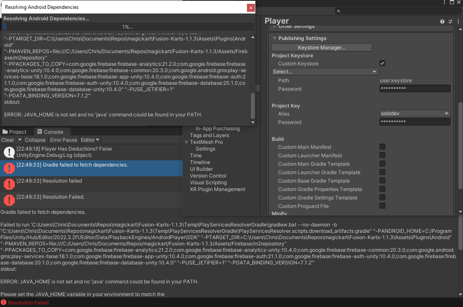Collapse the Publishing Settings section
The height and width of the screenshot is (307, 463).
point(275,38)
